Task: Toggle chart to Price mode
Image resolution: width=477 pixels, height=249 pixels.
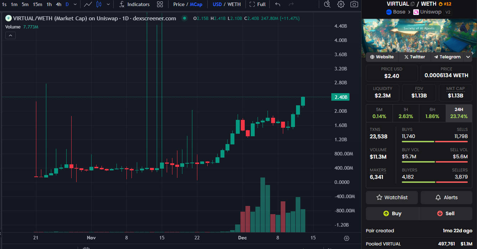Action: pyautogui.click(x=179, y=4)
